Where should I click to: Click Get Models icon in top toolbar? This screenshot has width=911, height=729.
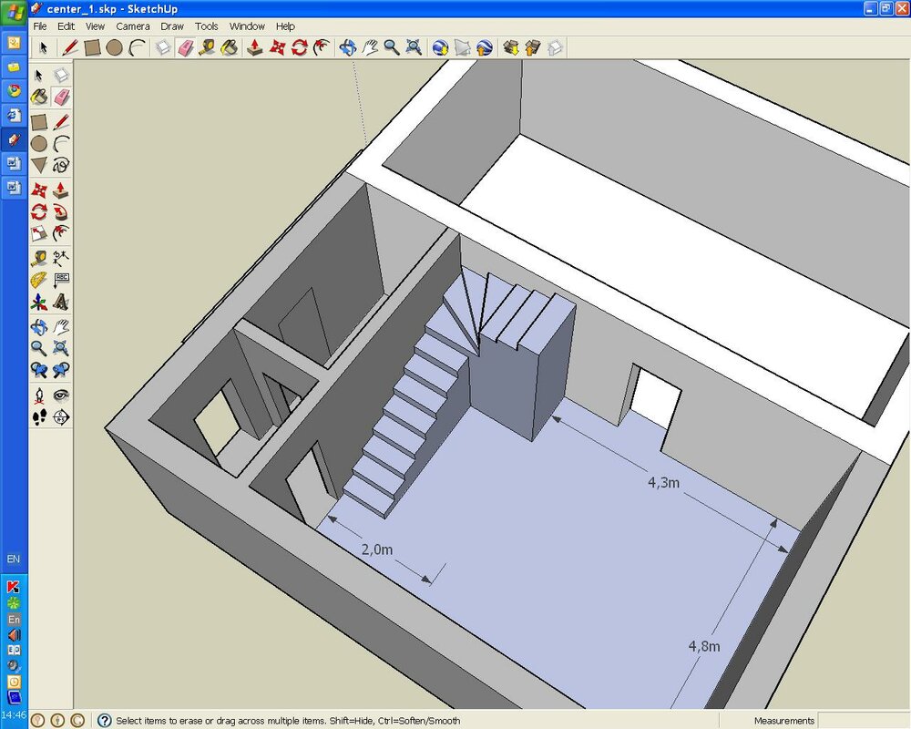click(x=511, y=47)
